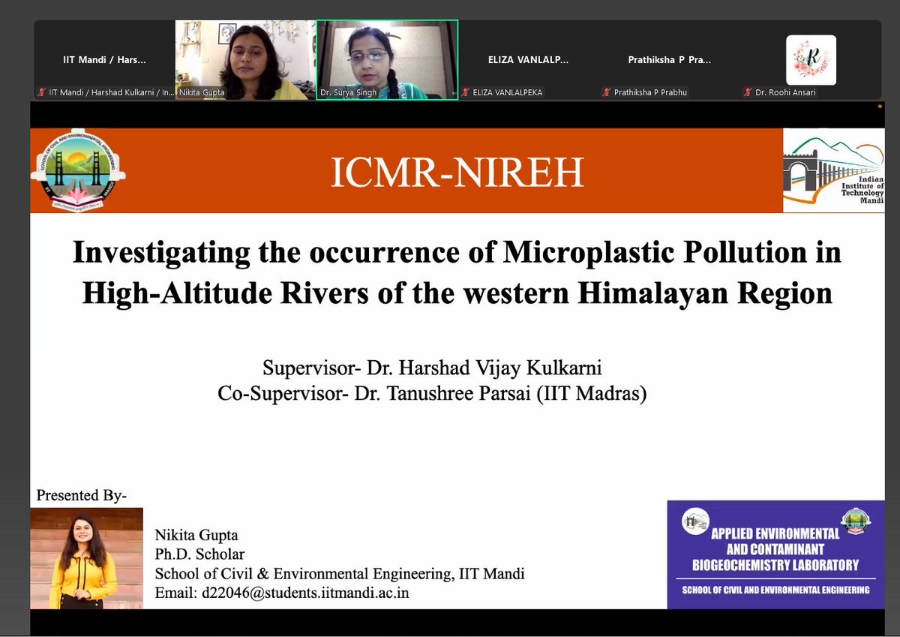The image size is (900, 637).
Task: Click the ICMR-NIREH slide heading
Action: (x=457, y=173)
